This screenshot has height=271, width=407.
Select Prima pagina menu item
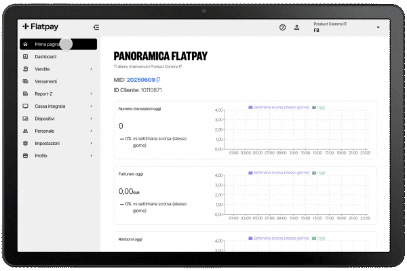click(58, 44)
